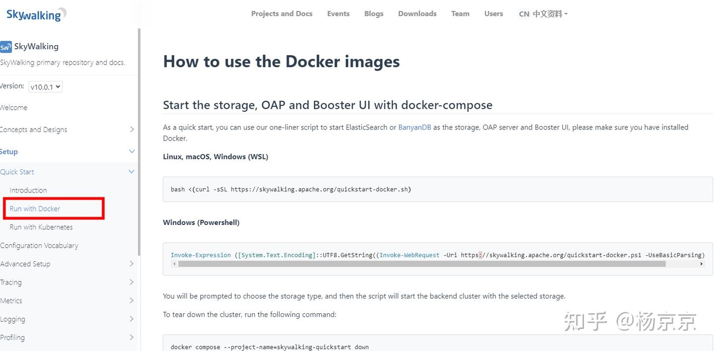715x351 pixels.
Task: Expand the Tracing section chevron
Action: click(x=132, y=282)
